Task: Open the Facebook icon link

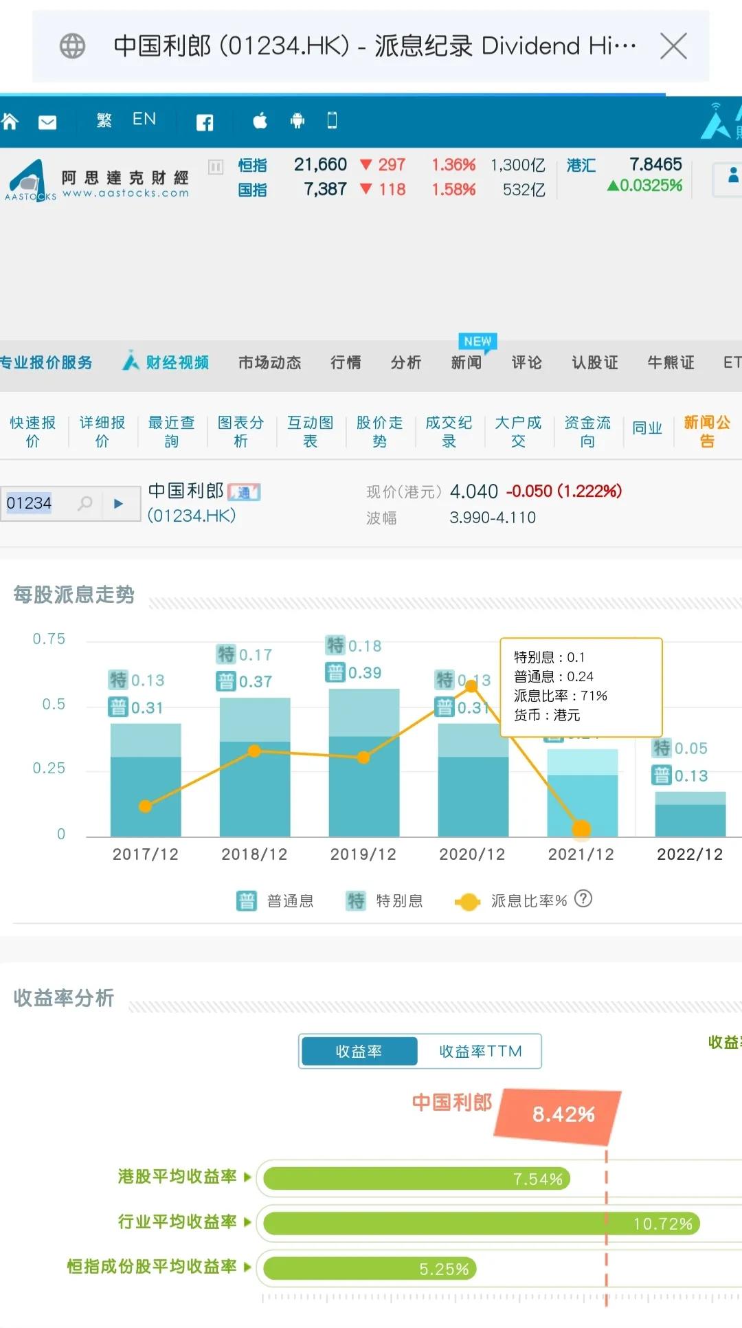Action: coord(205,122)
